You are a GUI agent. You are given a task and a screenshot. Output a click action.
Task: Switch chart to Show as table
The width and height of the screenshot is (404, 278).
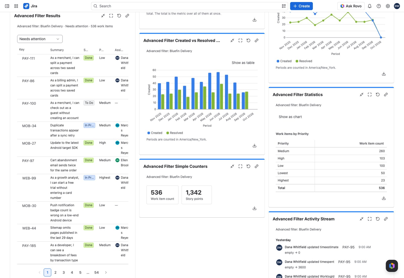click(x=243, y=63)
